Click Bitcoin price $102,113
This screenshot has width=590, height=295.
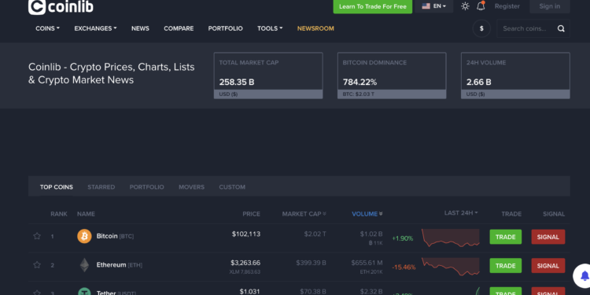[x=246, y=234]
